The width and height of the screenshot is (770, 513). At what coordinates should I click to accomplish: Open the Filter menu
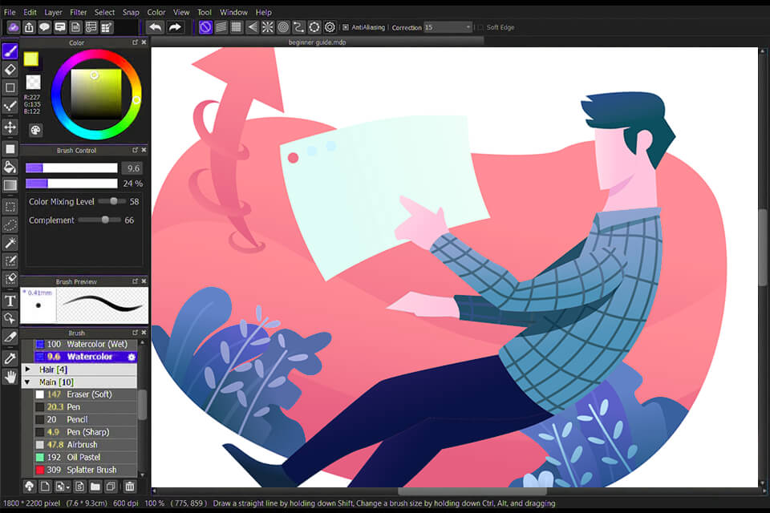tap(78, 12)
